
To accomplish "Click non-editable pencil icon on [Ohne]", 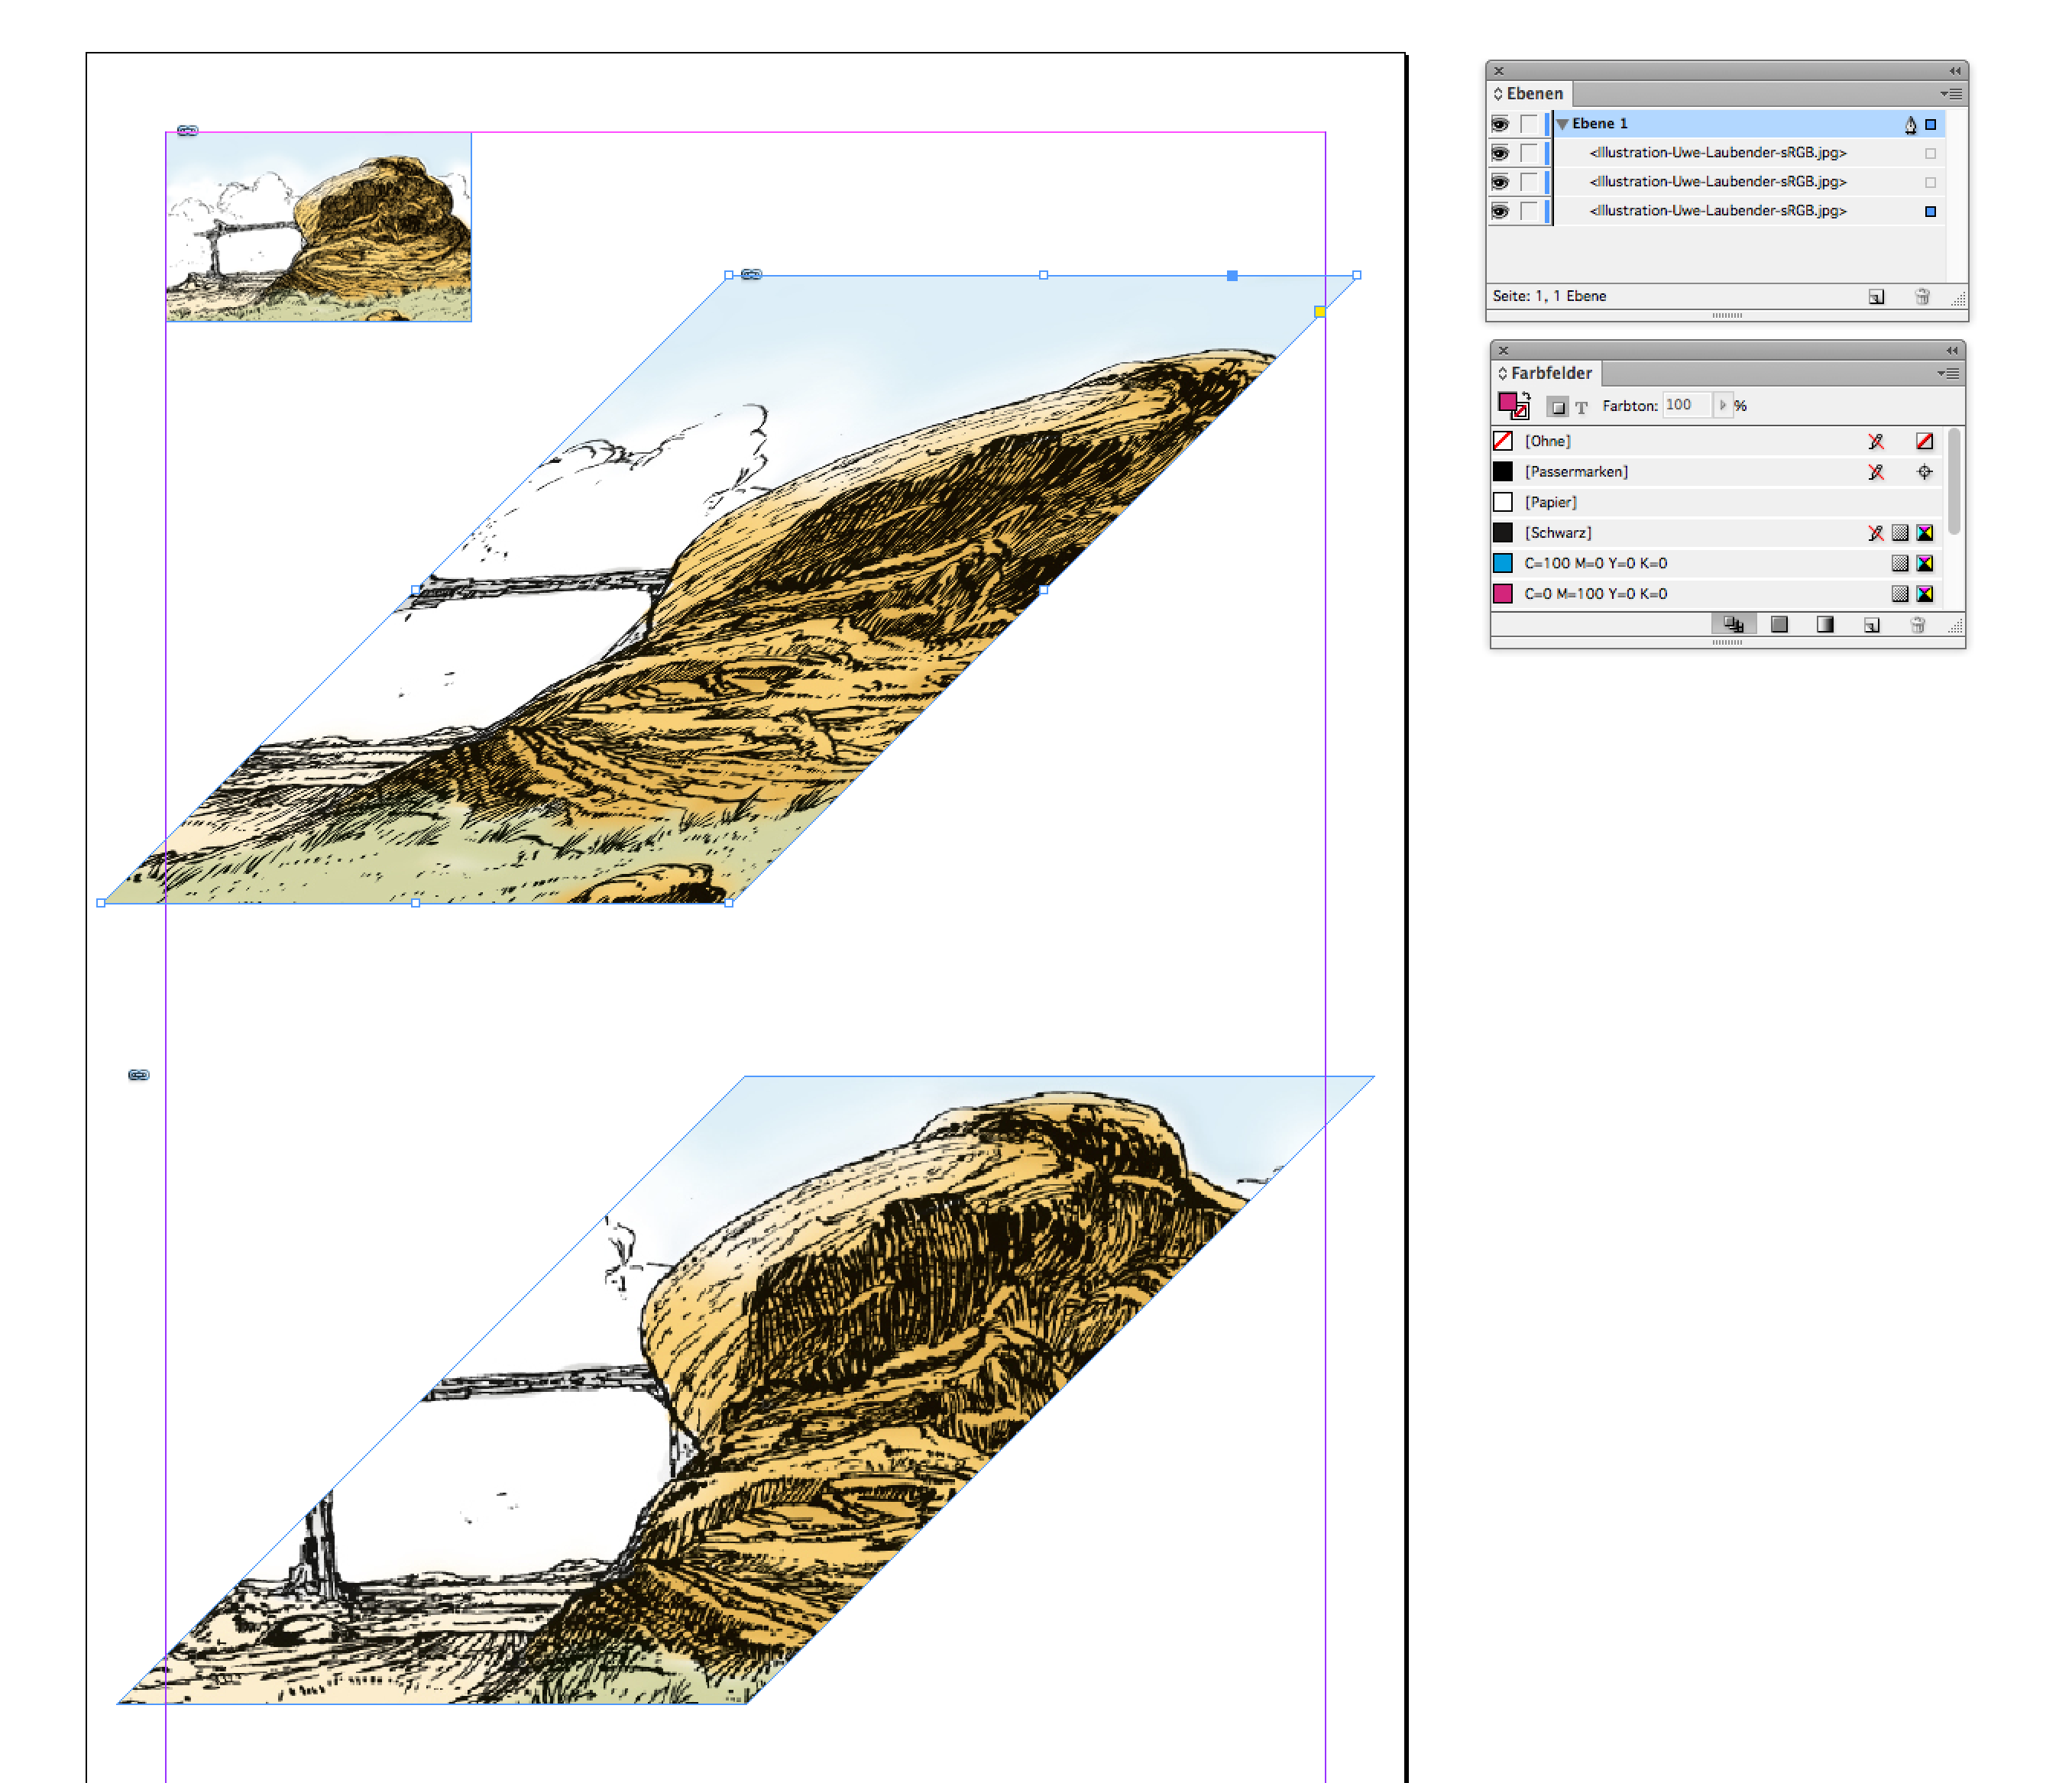I will coord(1876,441).
